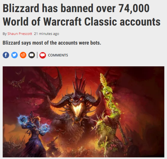Screen dimensions: 167x159
Task: Share the article via the Reddit icon
Action: [x=23, y=55]
